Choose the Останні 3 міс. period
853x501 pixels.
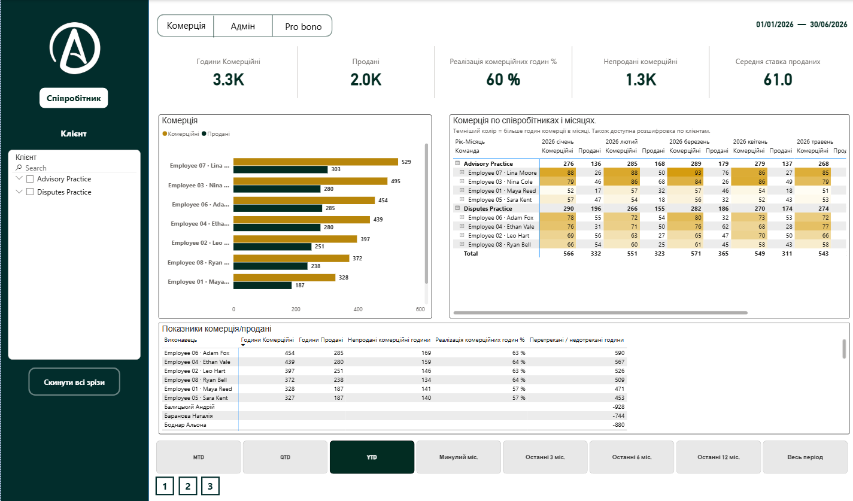click(x=545, y=457)
